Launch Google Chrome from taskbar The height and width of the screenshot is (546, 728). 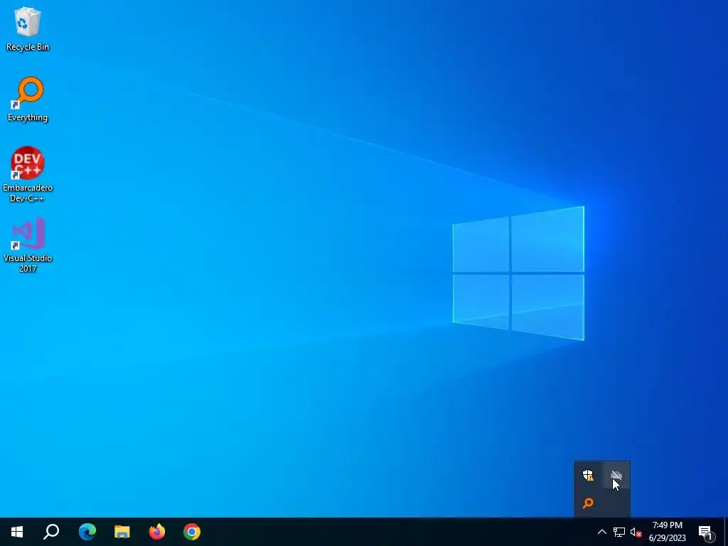(x=192, y=532)
